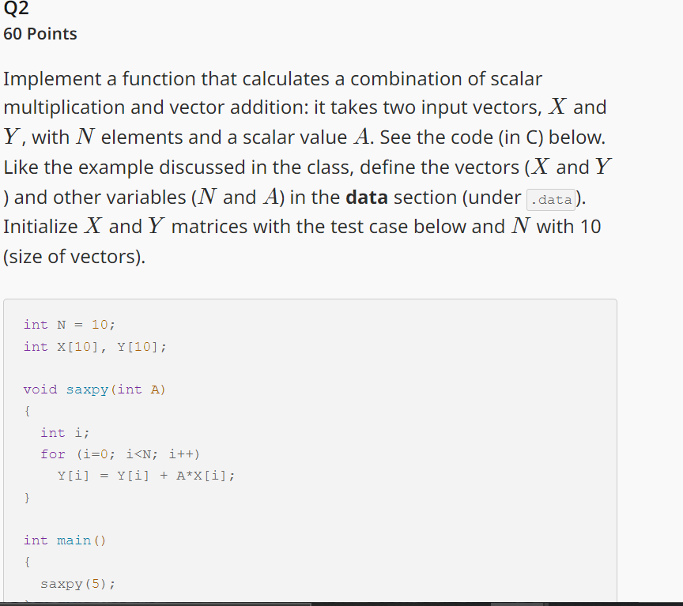Click the for loop statement line

[120, 454]
